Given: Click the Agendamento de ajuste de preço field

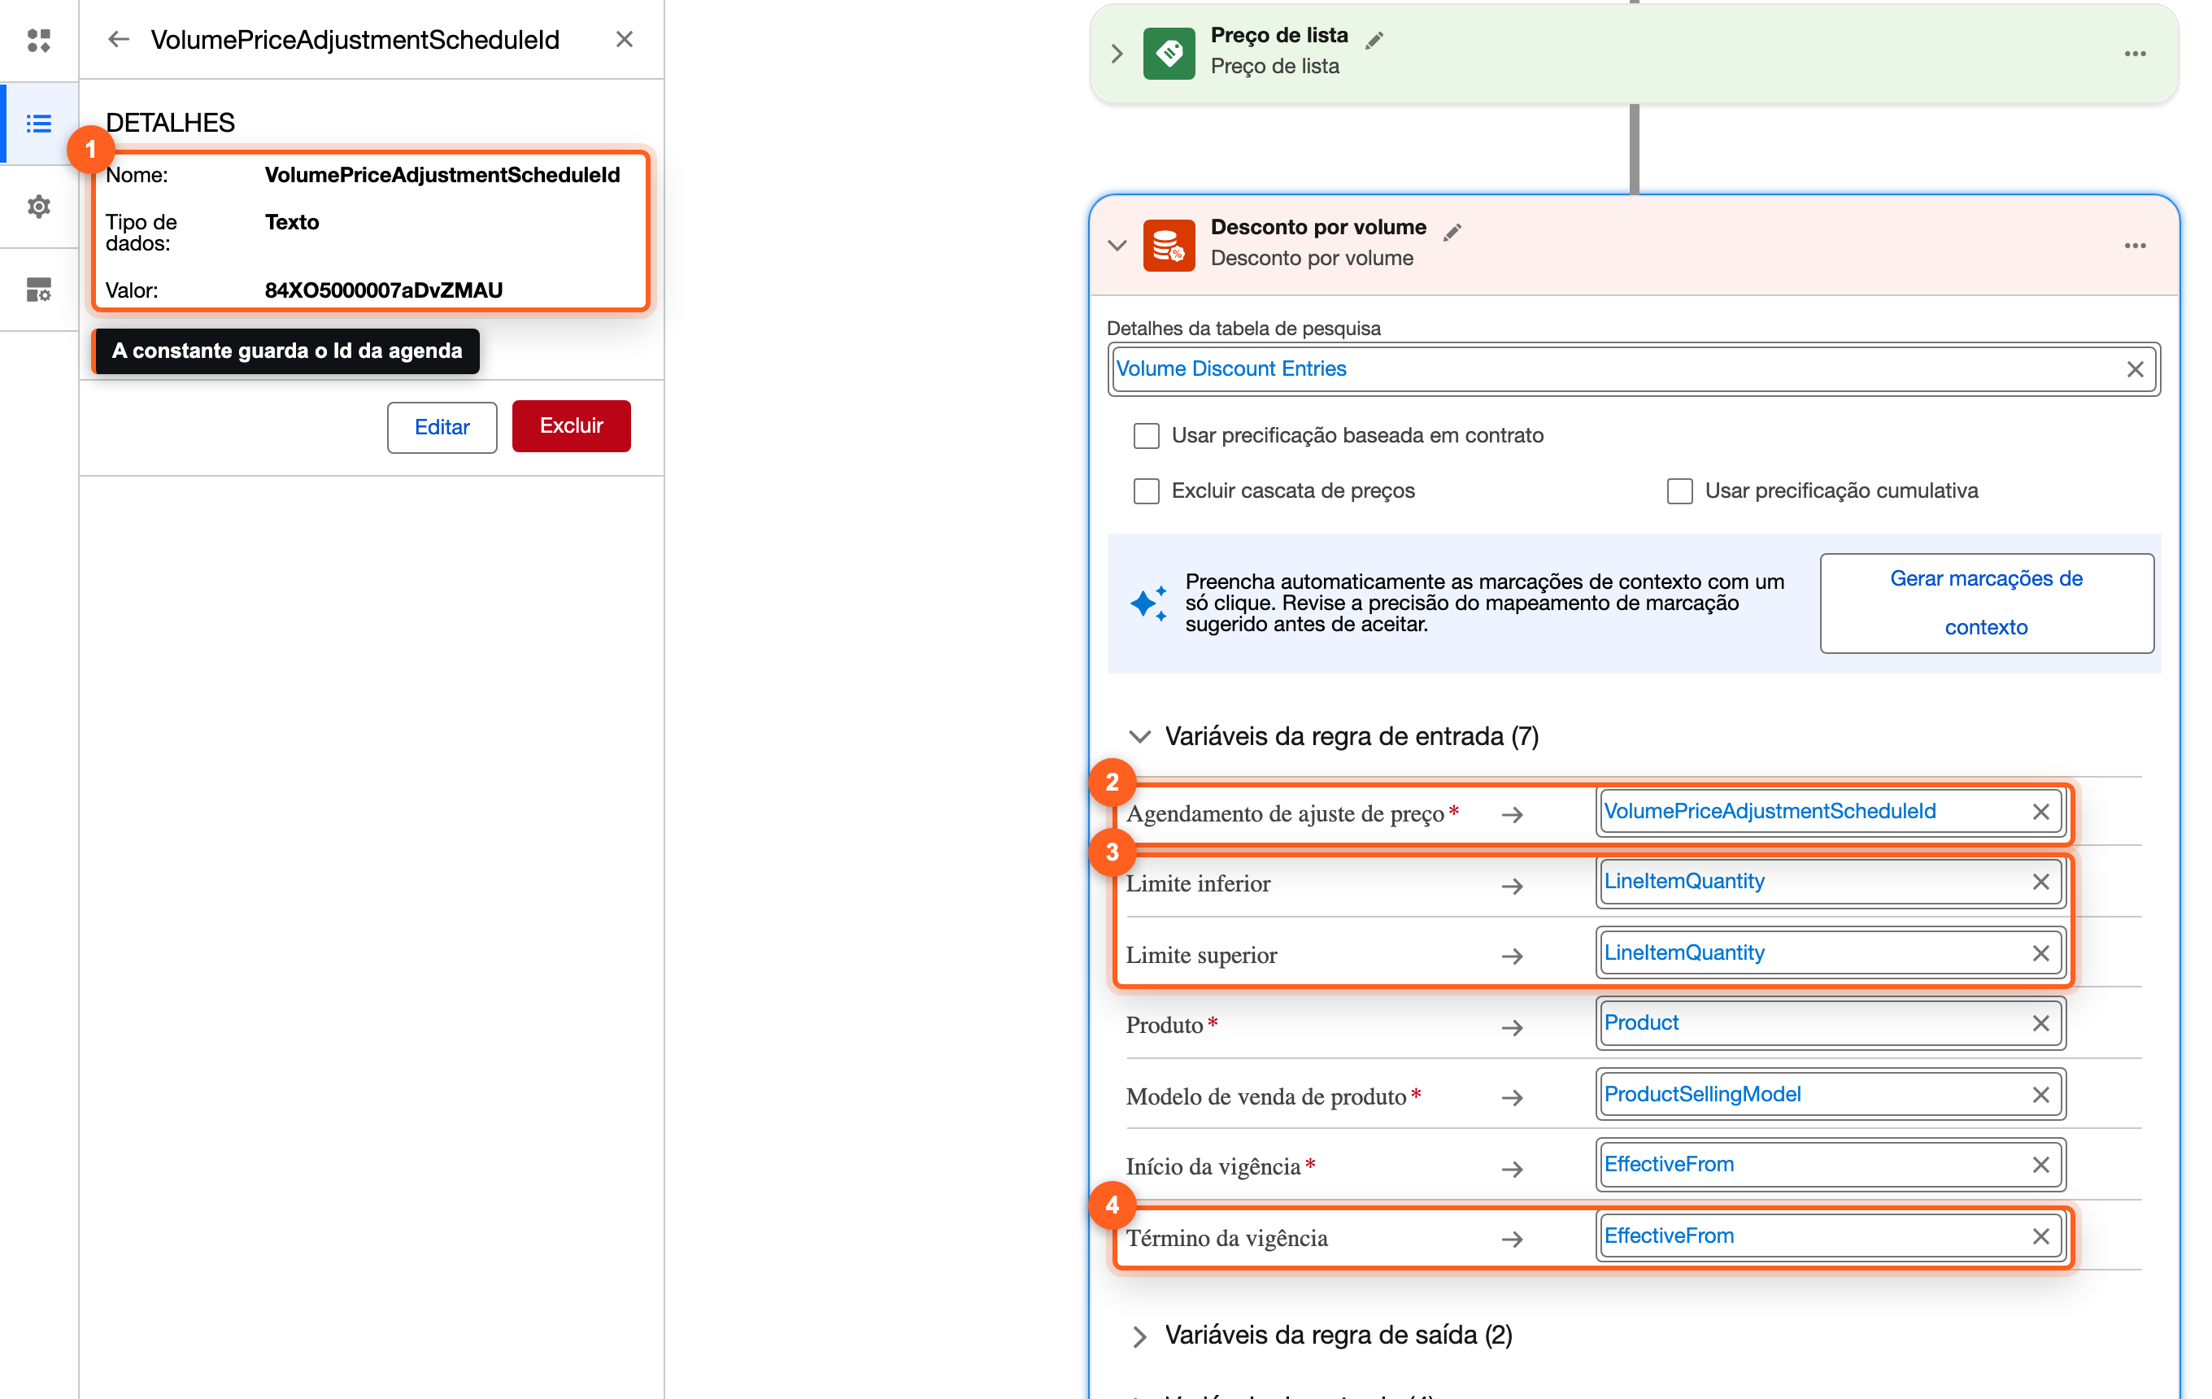Looking at the screenshot, I should point(1830,812).
